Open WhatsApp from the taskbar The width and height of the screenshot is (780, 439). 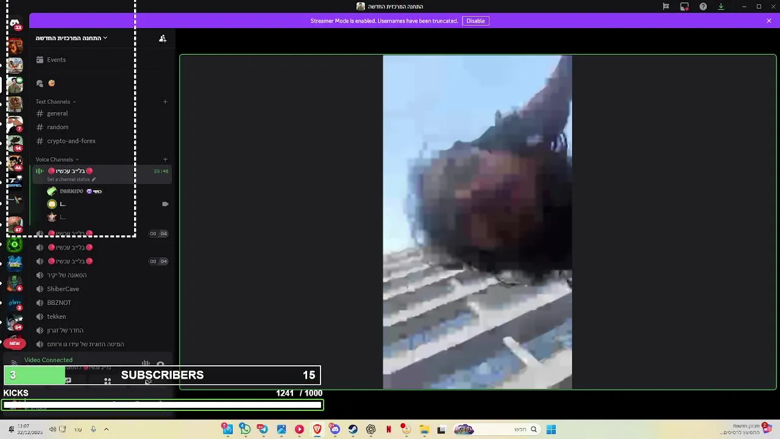point(245,429)
